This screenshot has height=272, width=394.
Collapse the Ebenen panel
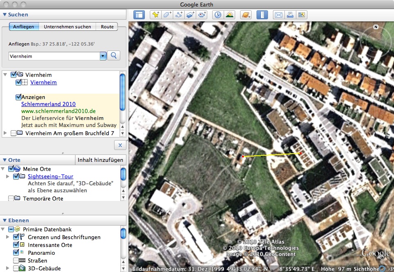(x=5, y=220)
